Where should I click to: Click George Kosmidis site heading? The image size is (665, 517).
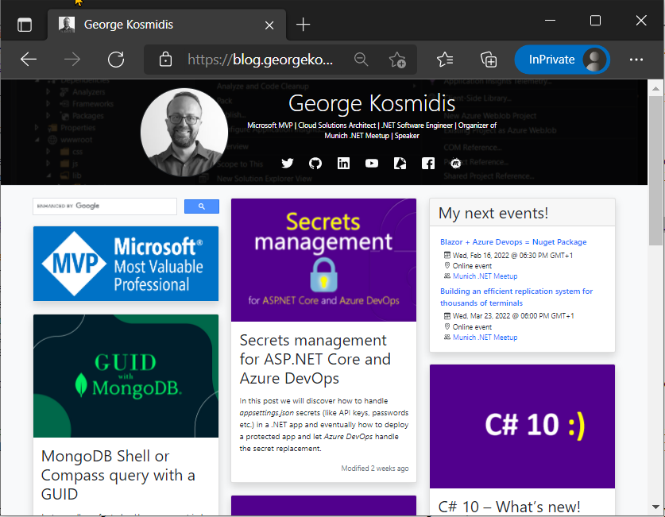[x=372, y=103]
